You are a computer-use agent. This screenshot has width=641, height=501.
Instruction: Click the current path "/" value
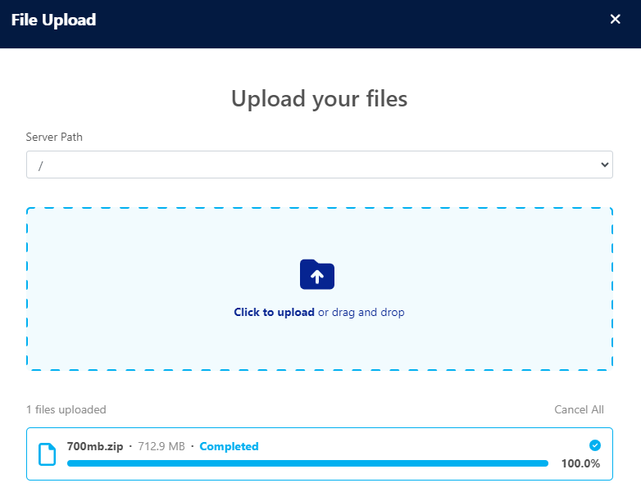pos(41,165)
